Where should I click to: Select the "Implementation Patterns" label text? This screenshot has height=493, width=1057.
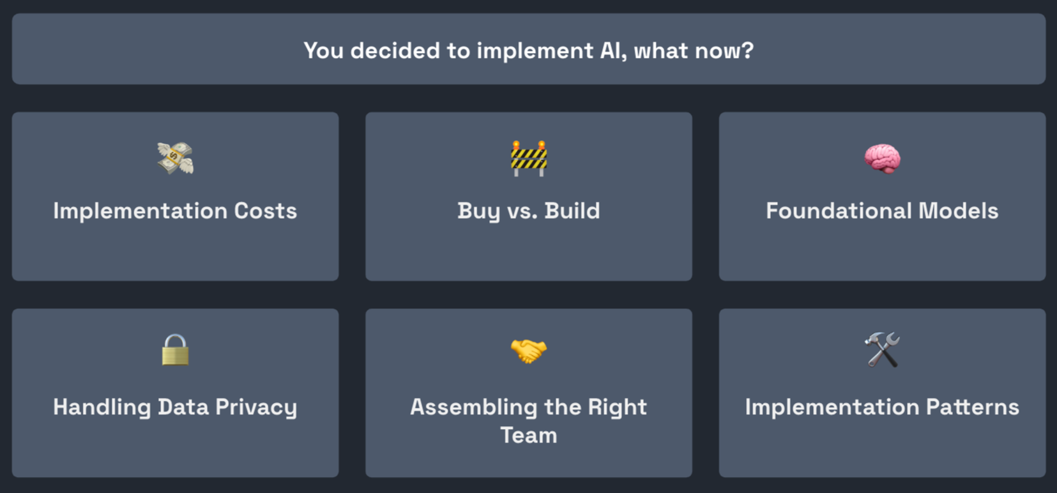point(882,407)
